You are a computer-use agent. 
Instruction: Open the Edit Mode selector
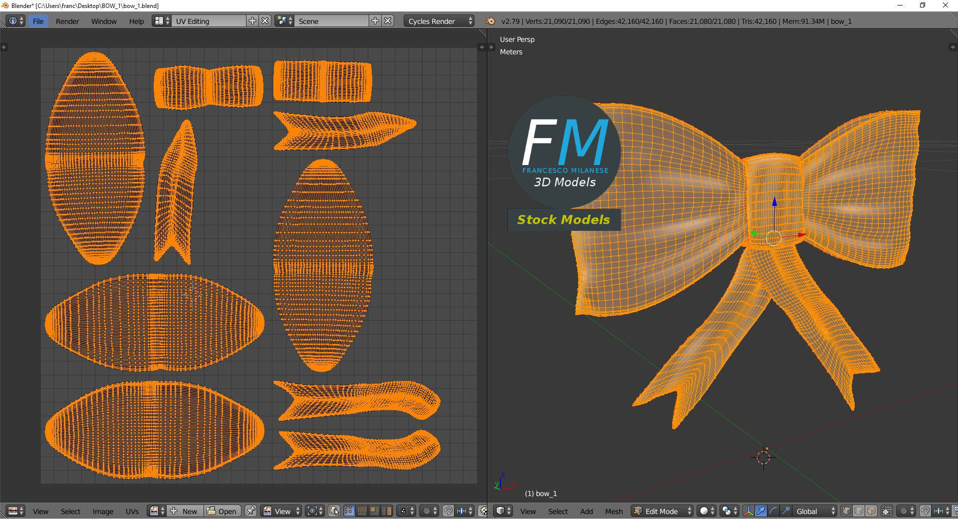[x=662, y=511]
